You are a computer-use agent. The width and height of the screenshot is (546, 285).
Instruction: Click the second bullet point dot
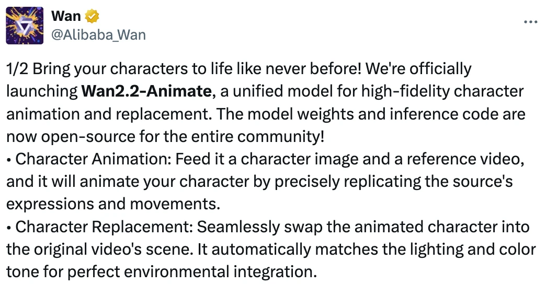pos(9,227)
